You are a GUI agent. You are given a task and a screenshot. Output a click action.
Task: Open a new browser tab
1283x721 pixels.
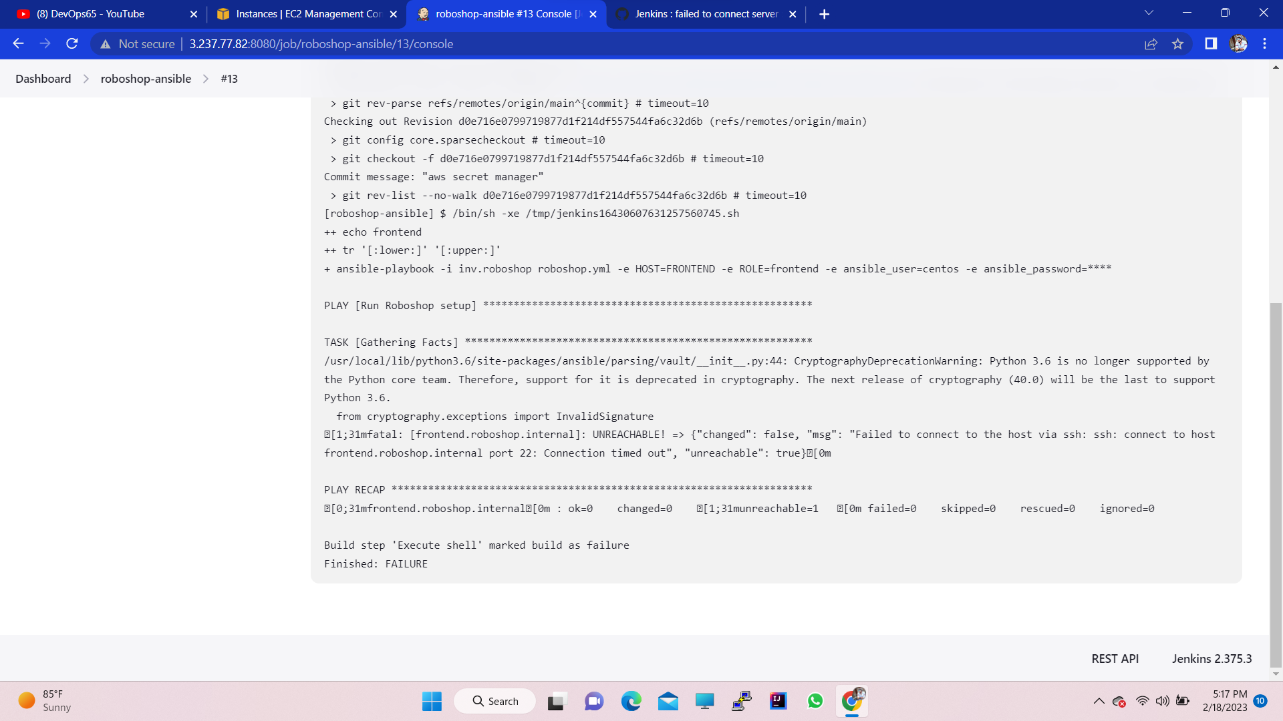tap(824, 13)
